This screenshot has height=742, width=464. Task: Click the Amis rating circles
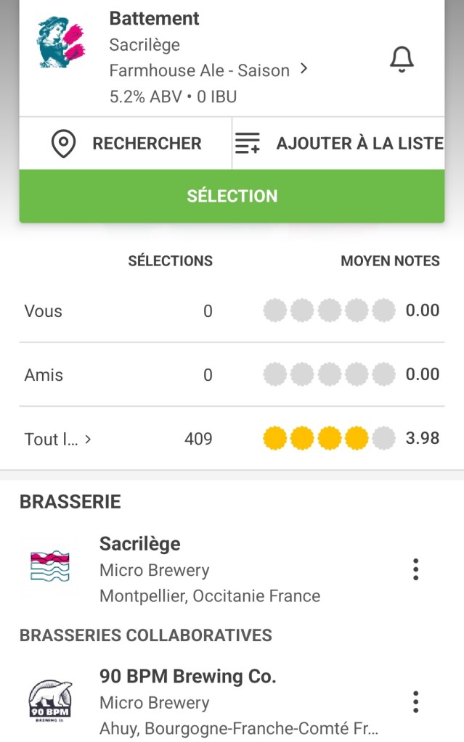[x=329, y=375]
